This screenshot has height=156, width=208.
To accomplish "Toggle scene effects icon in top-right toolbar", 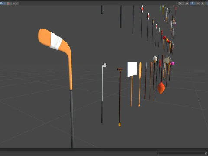I will tap(202, 3).
